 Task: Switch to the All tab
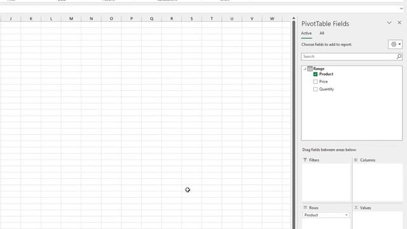coord(322,33)
